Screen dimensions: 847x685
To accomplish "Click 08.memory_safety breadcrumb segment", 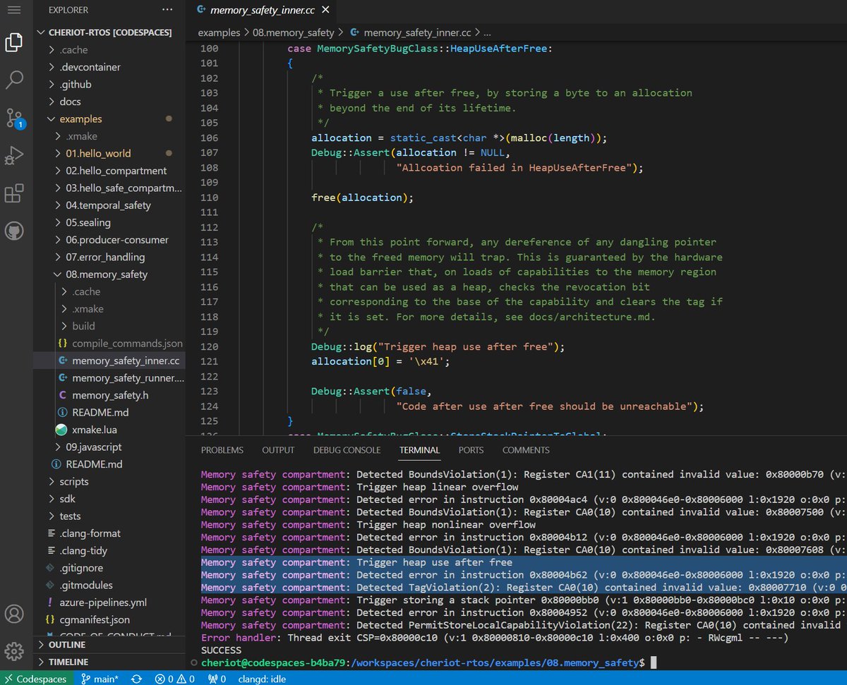I will (293, 32).
